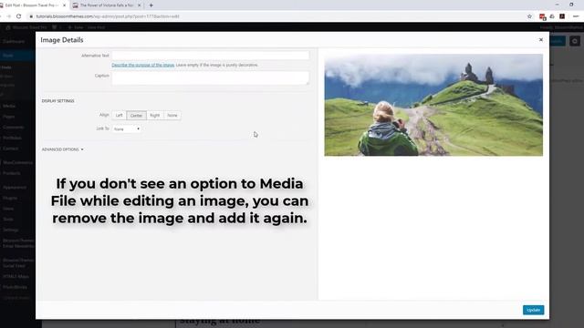
Task: Open the Google Drive extension icon
Action: 552,16
